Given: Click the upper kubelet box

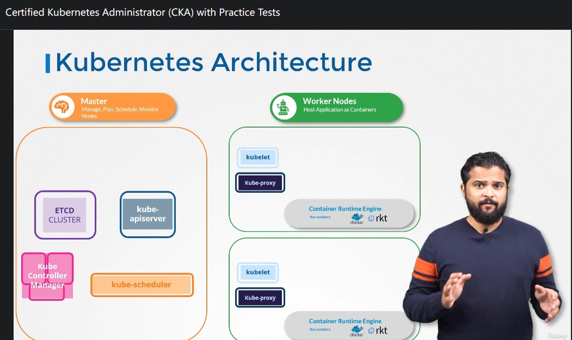Looking at the screenshot, I should [258, 158].
